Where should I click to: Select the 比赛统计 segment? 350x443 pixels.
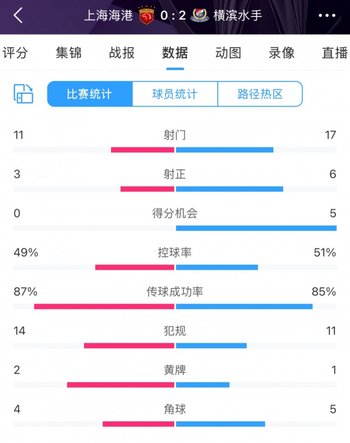coord(90,94)
